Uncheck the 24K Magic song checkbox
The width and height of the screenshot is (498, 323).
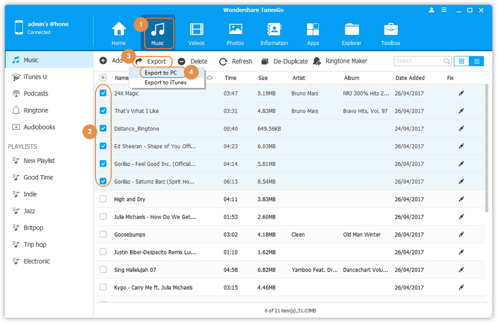point(103,93)
